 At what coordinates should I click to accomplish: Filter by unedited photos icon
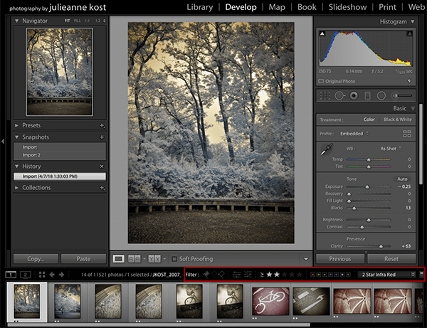coord(248,275)
